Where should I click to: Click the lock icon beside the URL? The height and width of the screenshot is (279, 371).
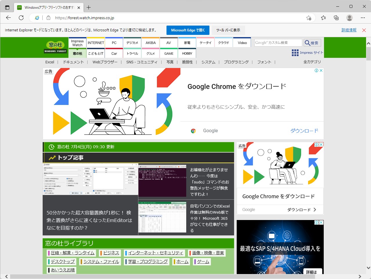[x=48, y=17]
